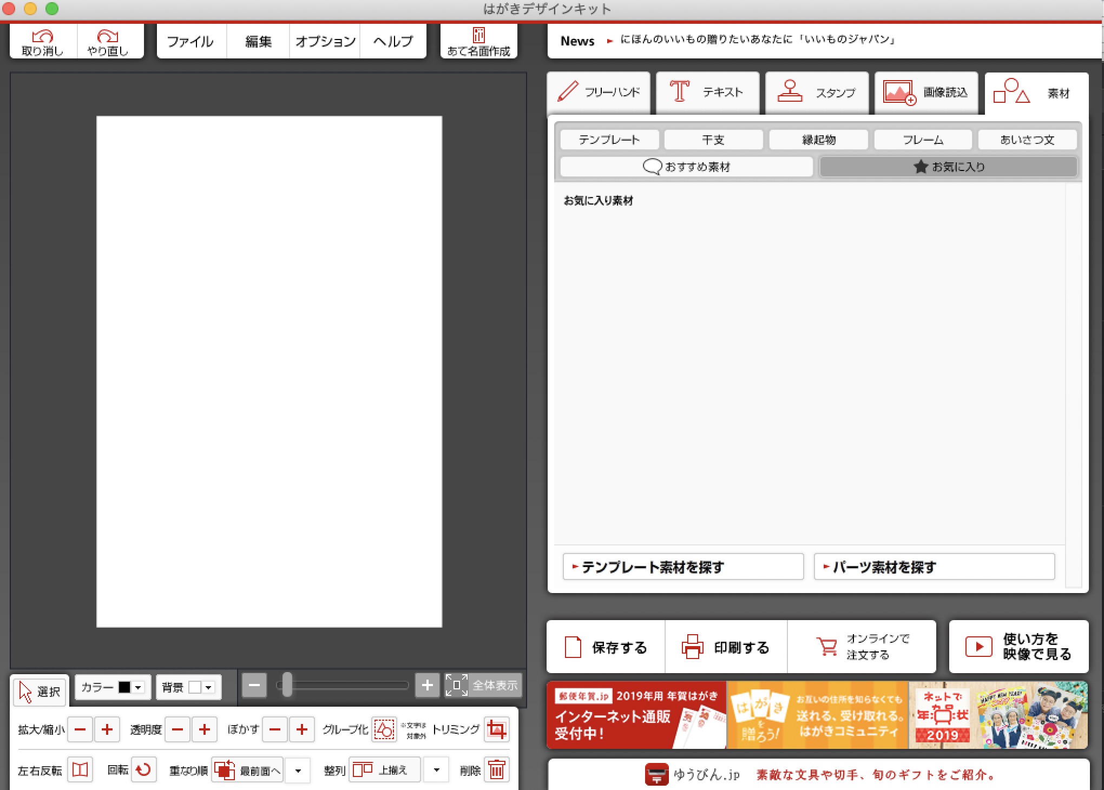Open the File (ファイル) menu
The width and height of the screenshot is (1104, 790).
point(190,42)
